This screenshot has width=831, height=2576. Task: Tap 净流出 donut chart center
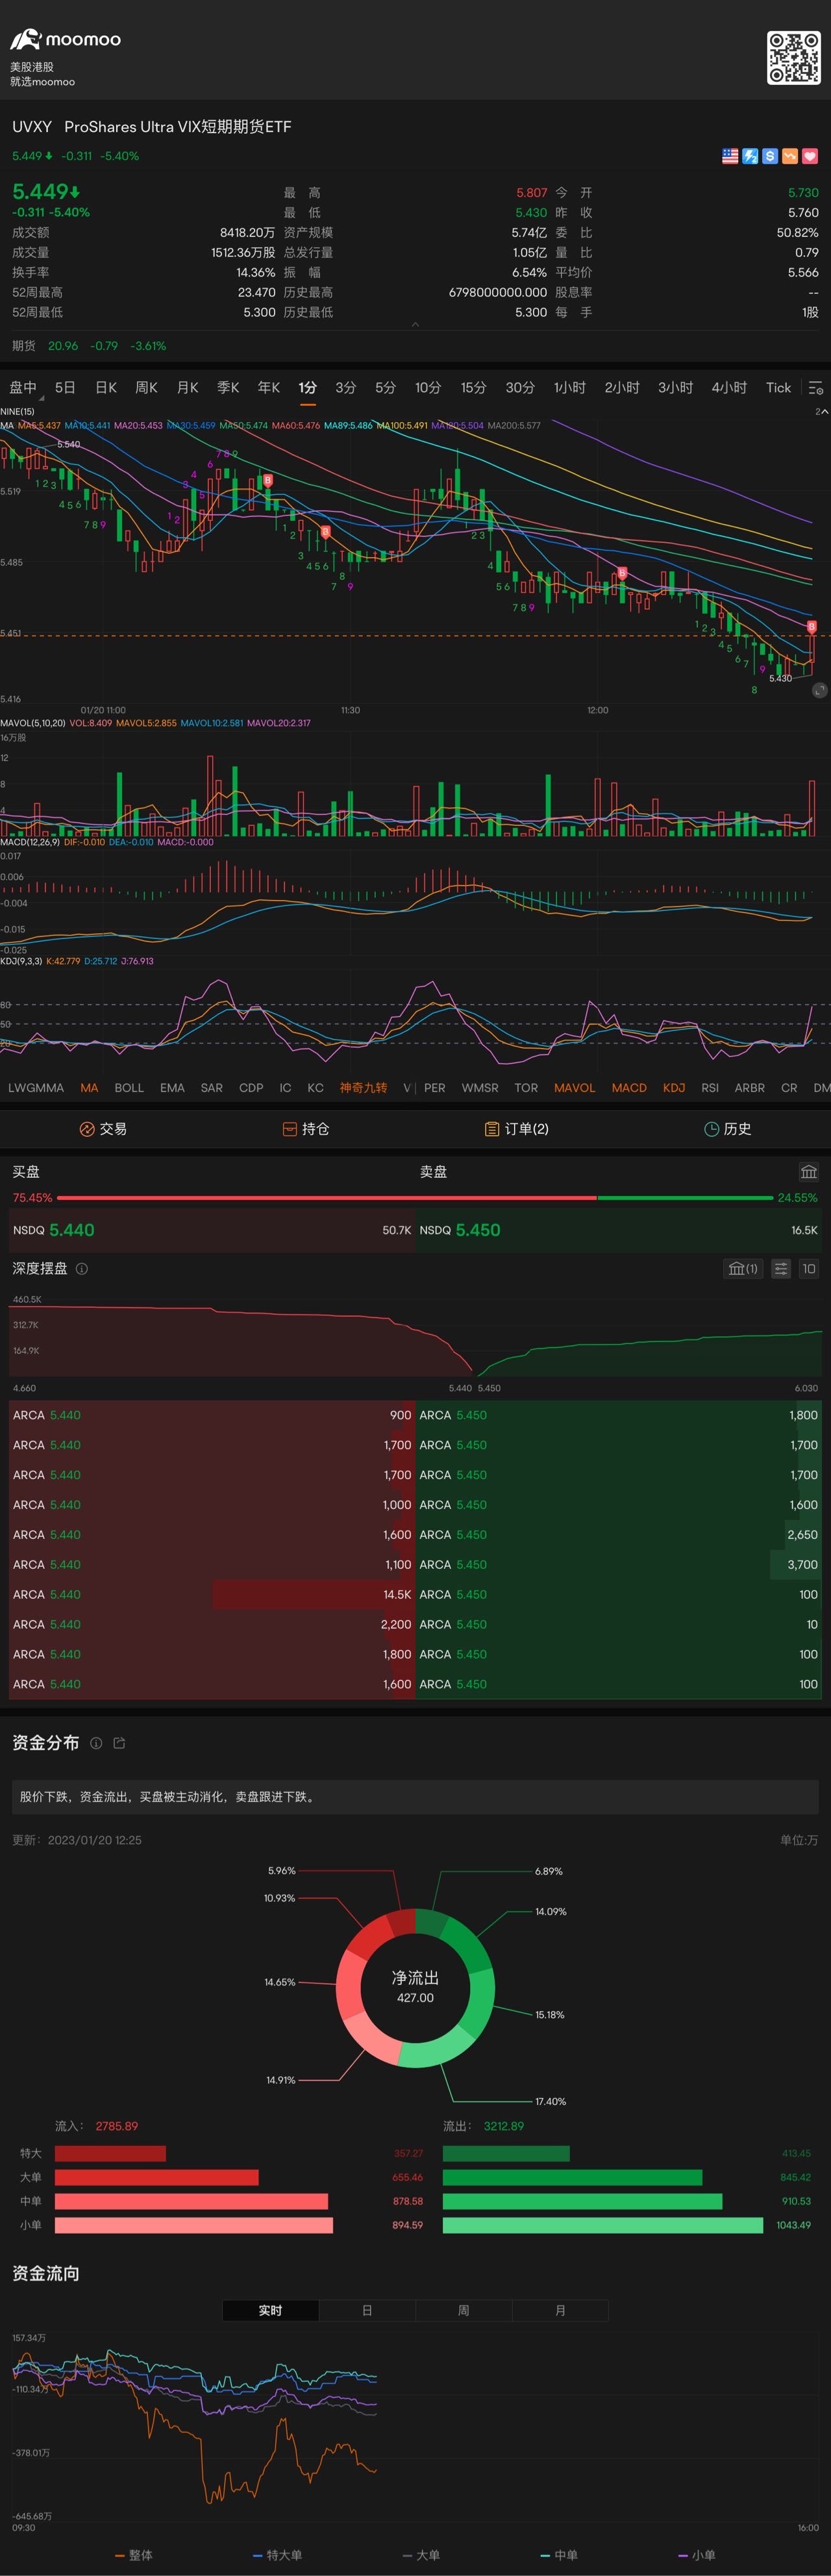(415, 1987)
